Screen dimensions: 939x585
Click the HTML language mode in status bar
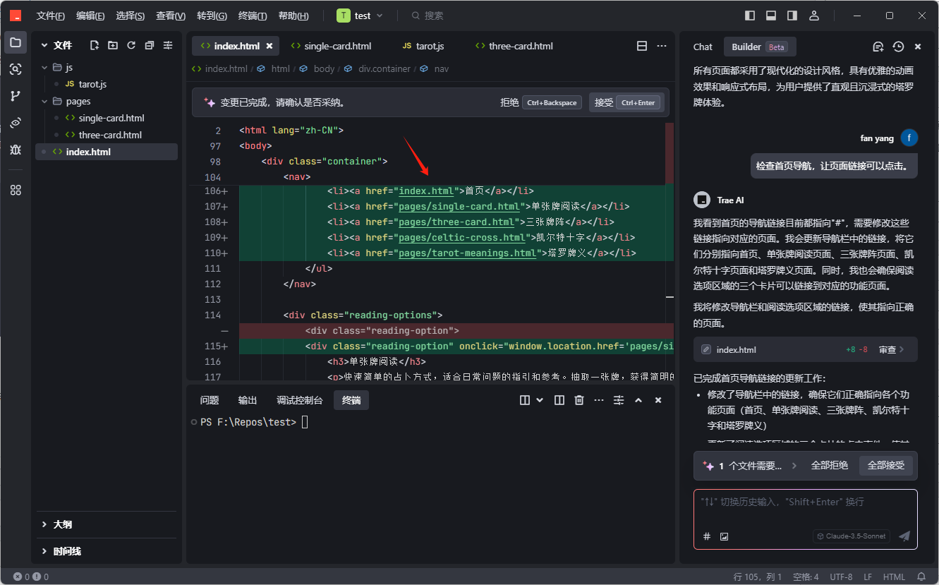tap(894, 577)
